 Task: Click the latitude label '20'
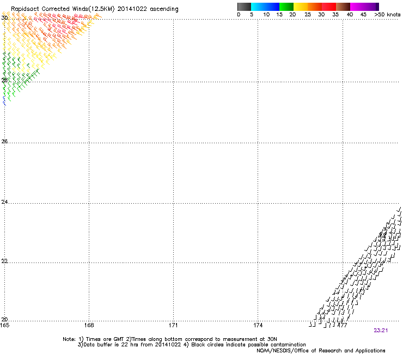4,319
